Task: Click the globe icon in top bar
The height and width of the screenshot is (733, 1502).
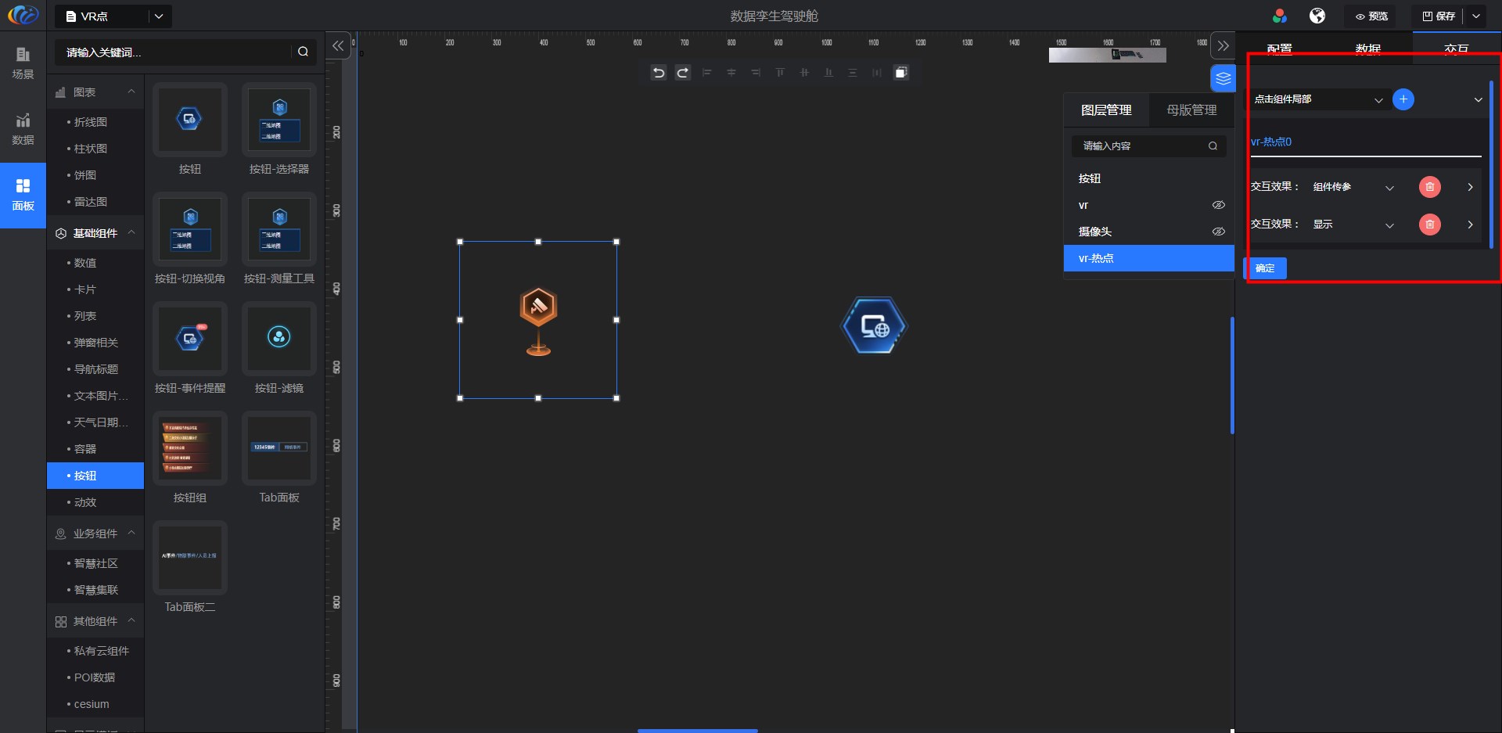Action: (1317, 16)
